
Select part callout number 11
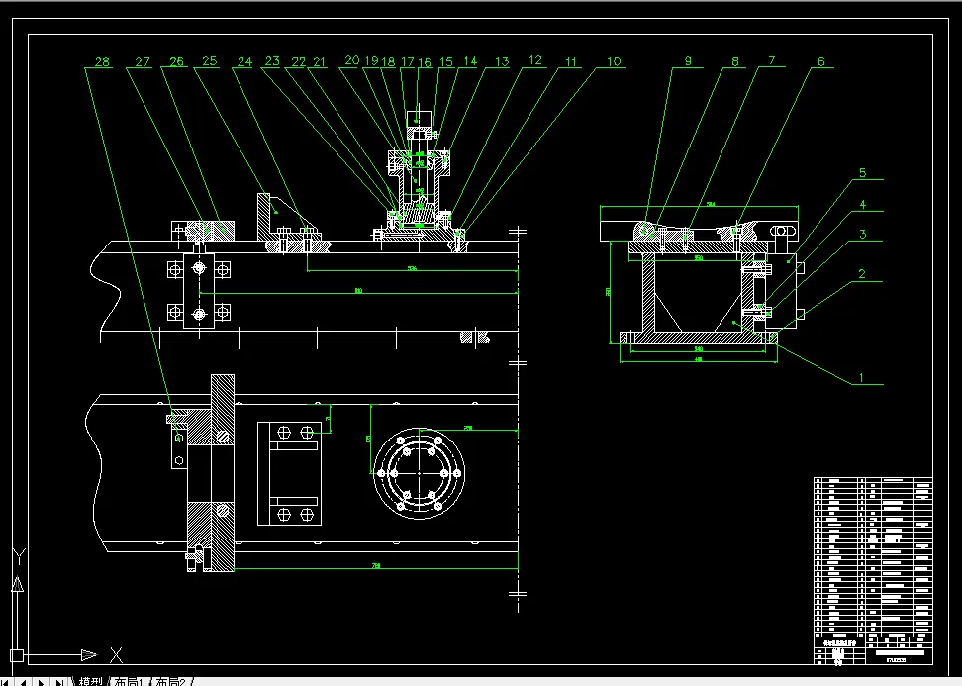coord(571,62)
